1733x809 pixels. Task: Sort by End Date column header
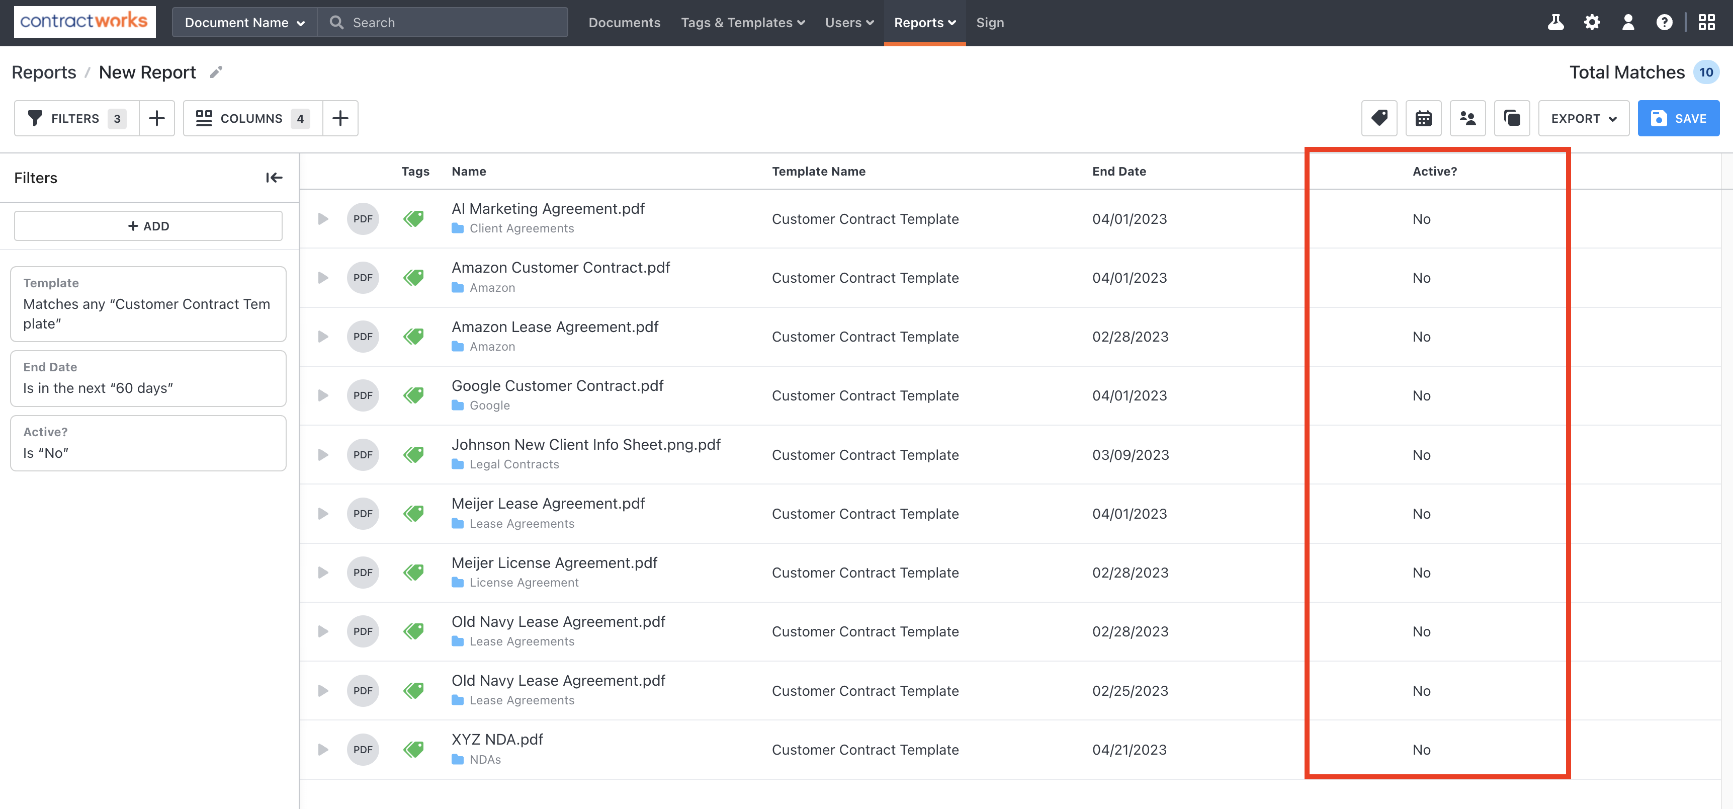pos(1119,171)
